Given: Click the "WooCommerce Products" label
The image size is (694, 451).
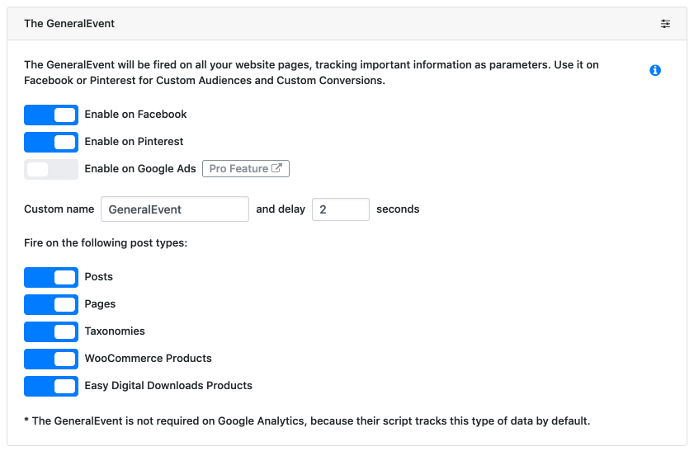Looking at the screenshot, I should [149, 358].
